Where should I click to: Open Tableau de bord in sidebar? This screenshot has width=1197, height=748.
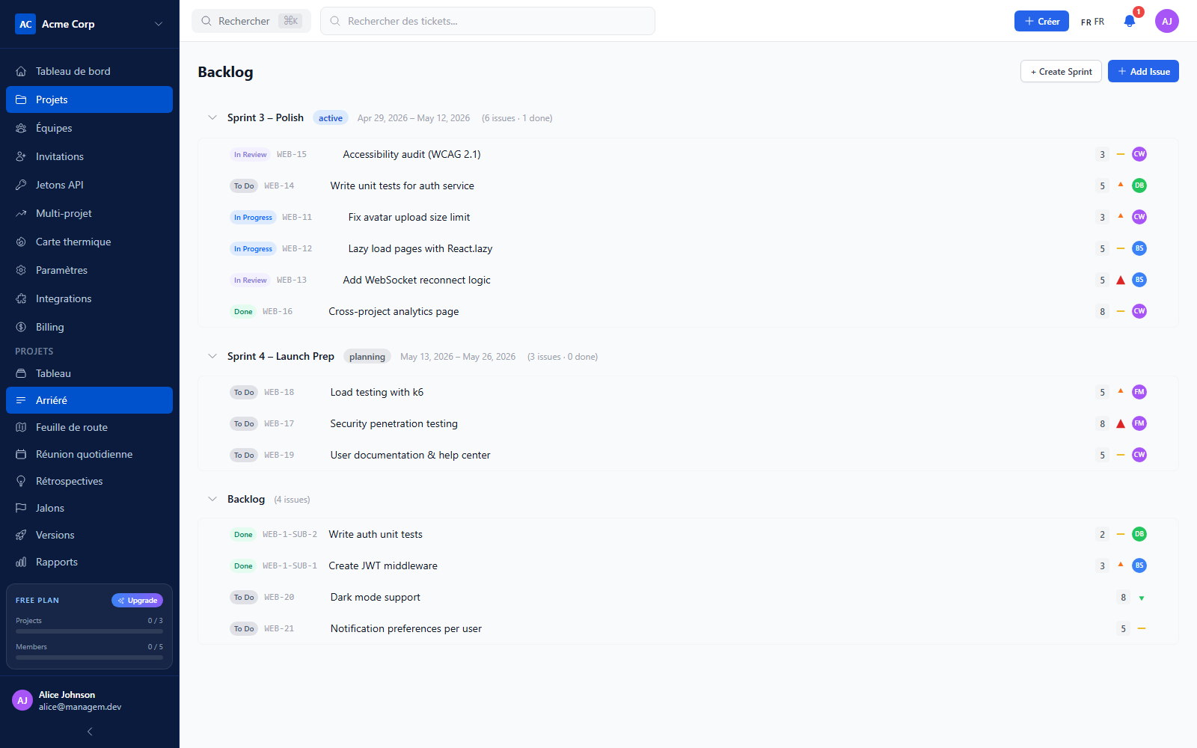(89, 71)
